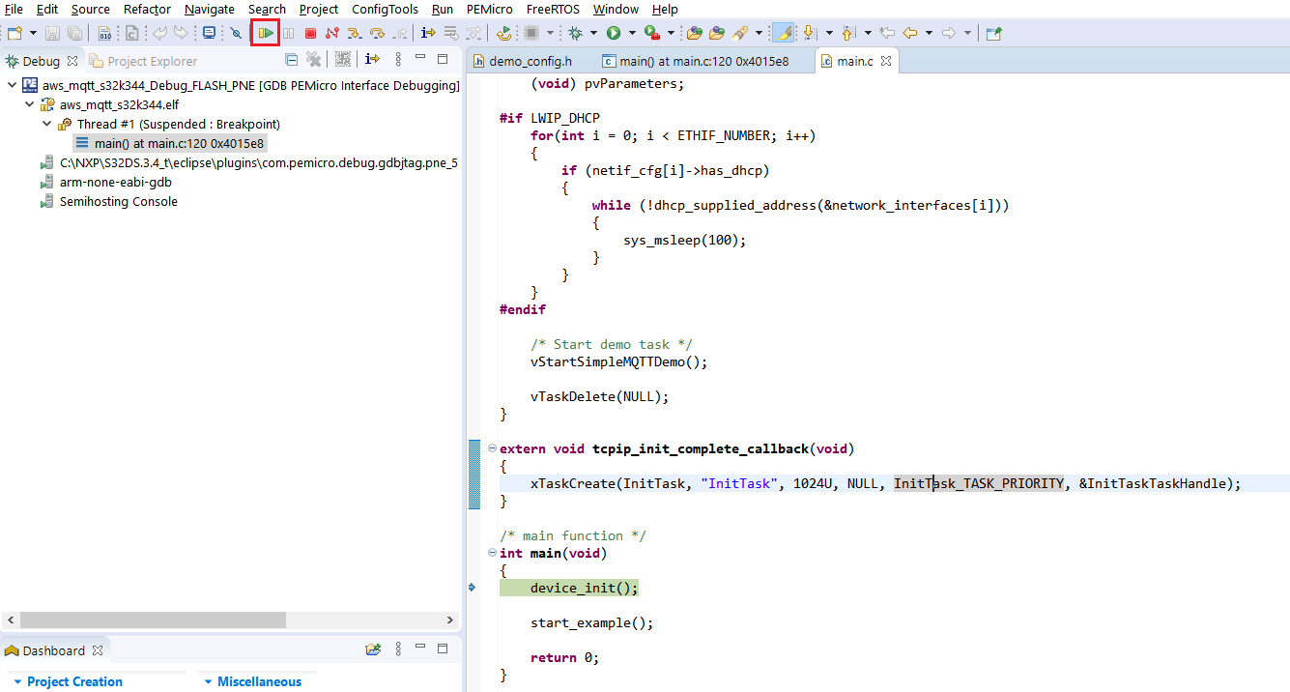This screenshot has height=692, width=1290.
Task: Collapse the code fold at tcpip_init_complete_callback
Action: (x=492, y=448)
